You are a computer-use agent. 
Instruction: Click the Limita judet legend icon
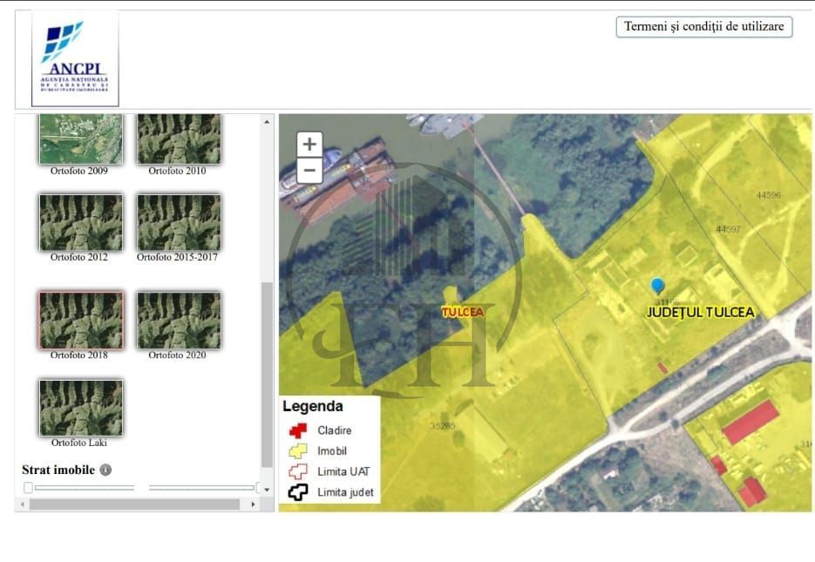pyautogui.click(x=298, y=492)
